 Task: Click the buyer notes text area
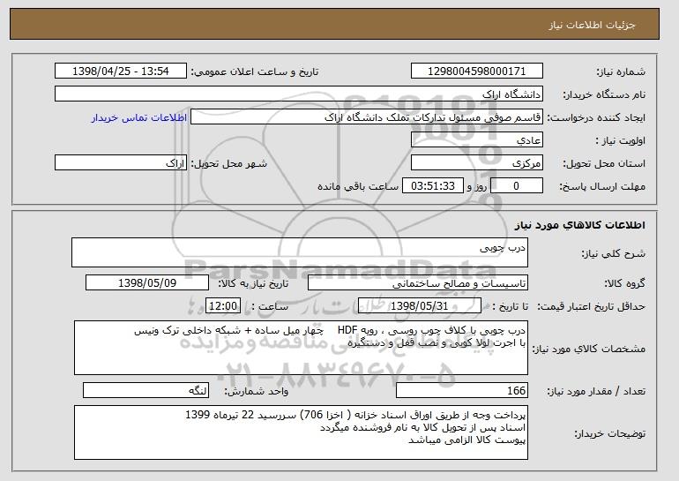pos(301,432)
